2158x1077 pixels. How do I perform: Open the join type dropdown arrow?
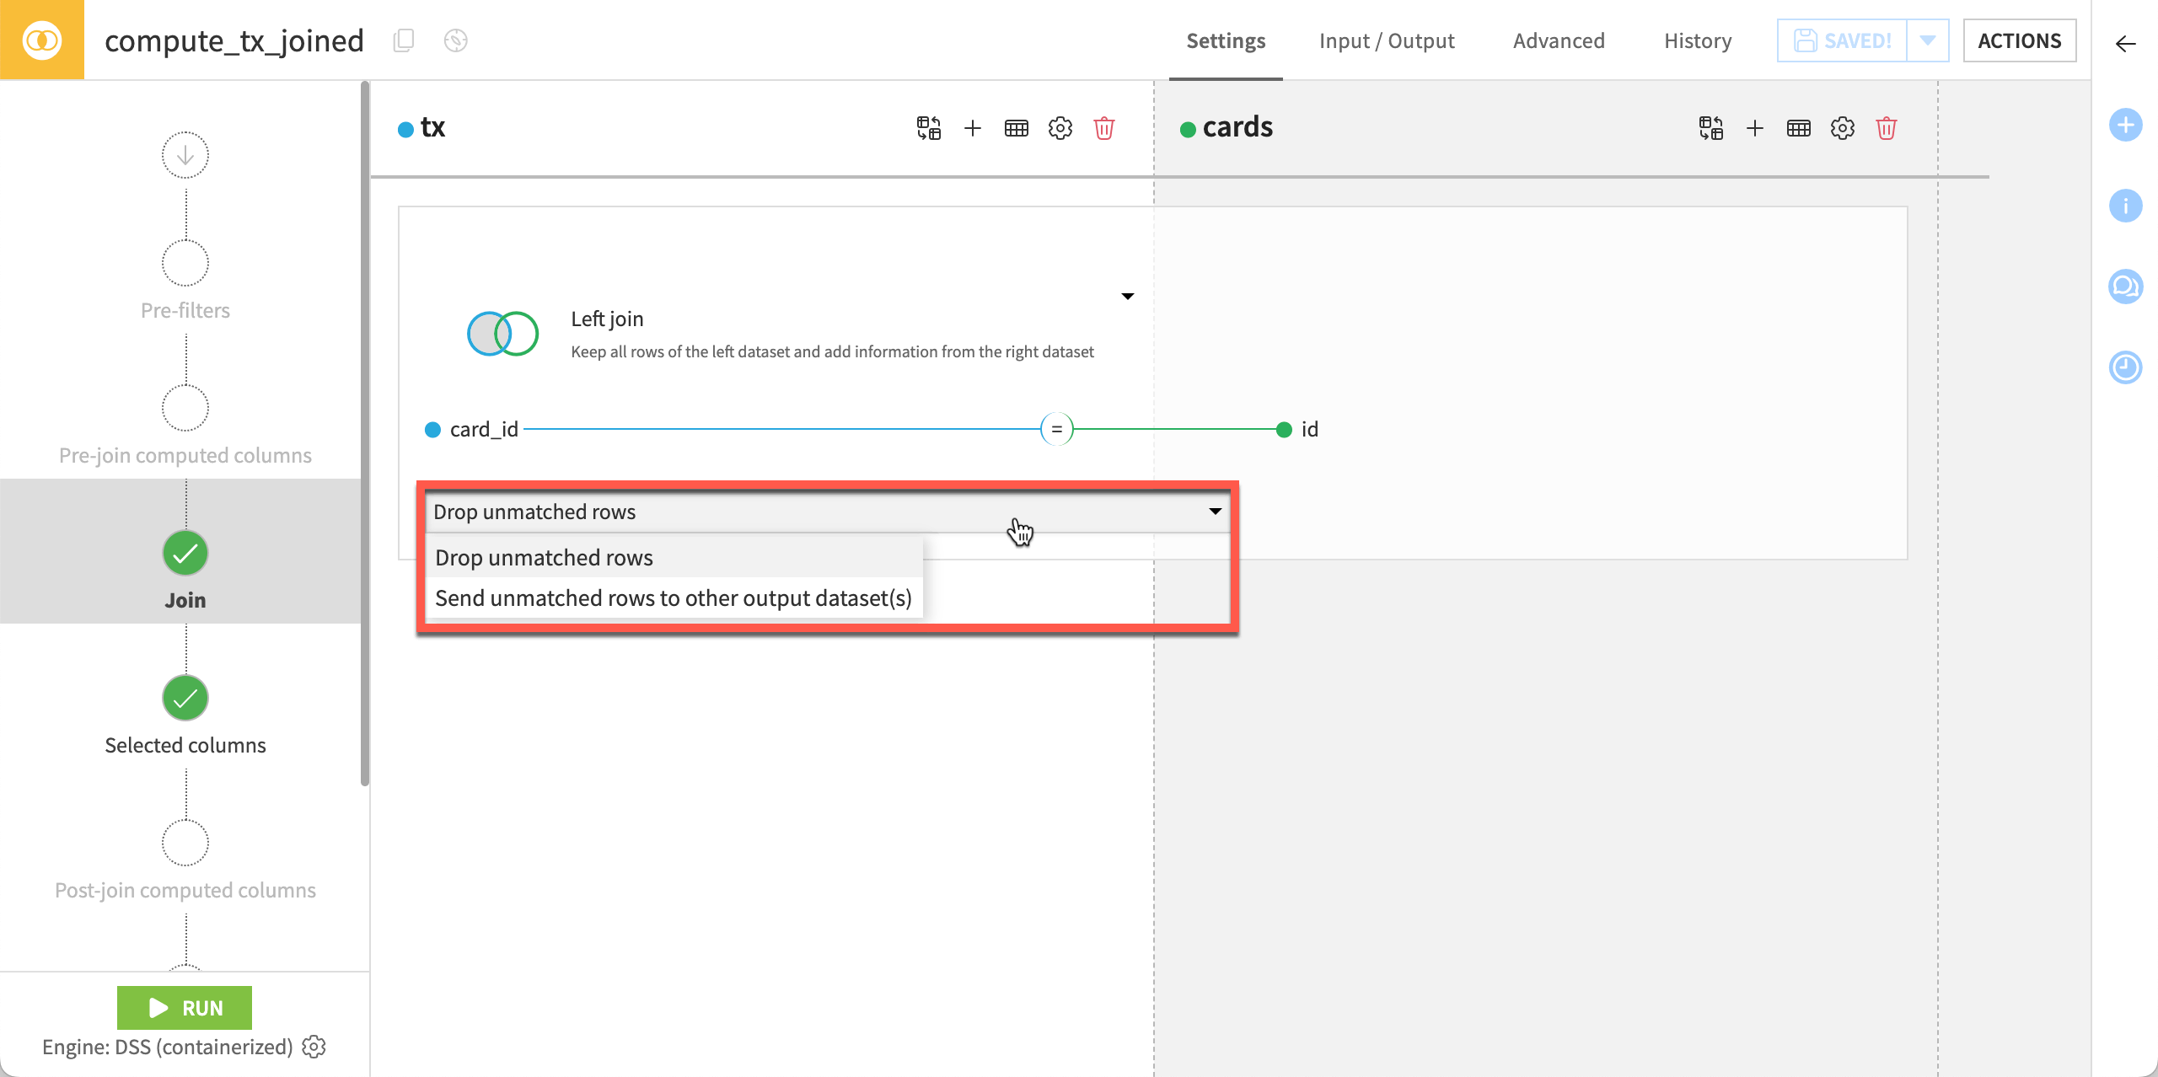(x=1128, y=296)
